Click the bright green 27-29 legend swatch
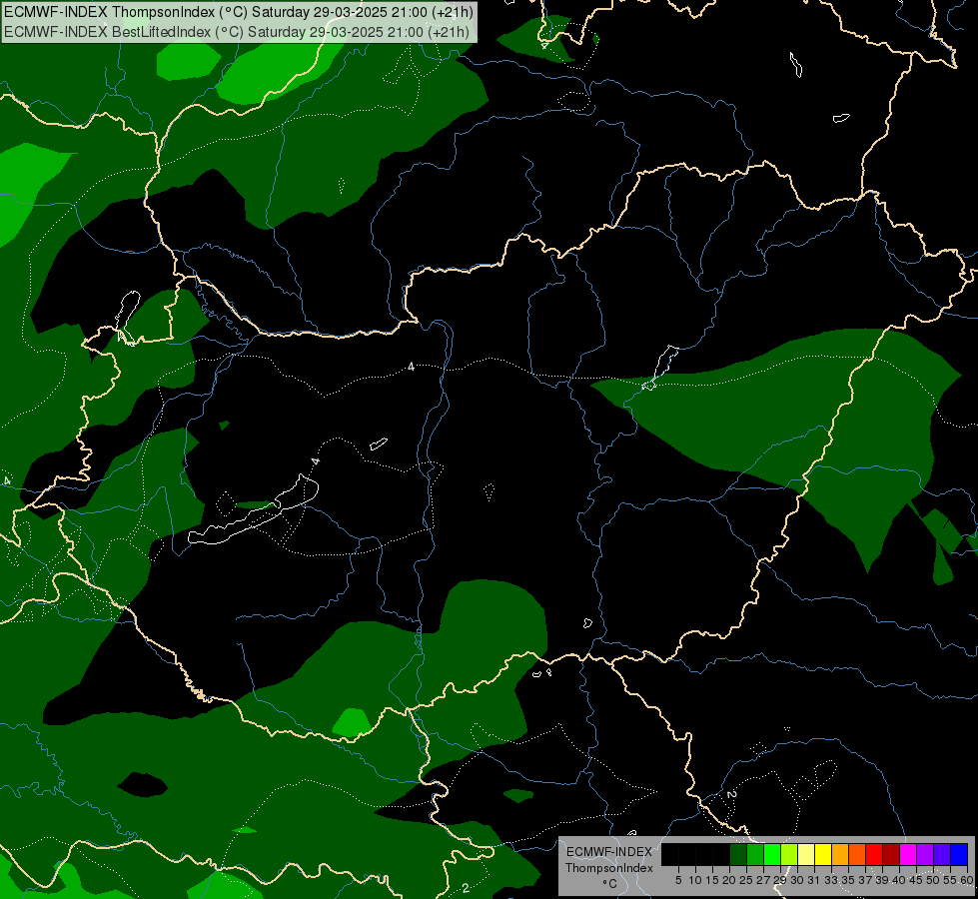This screenshot has height=899, width=978. click(772, 854)
